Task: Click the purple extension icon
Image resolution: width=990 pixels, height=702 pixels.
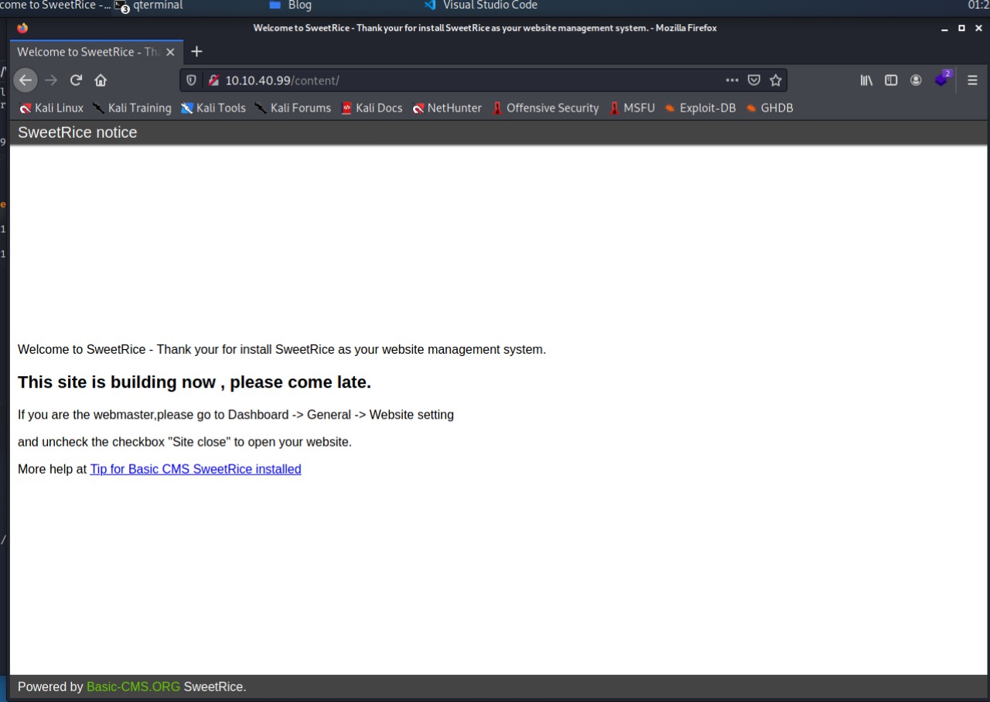Action: [941, 80]
